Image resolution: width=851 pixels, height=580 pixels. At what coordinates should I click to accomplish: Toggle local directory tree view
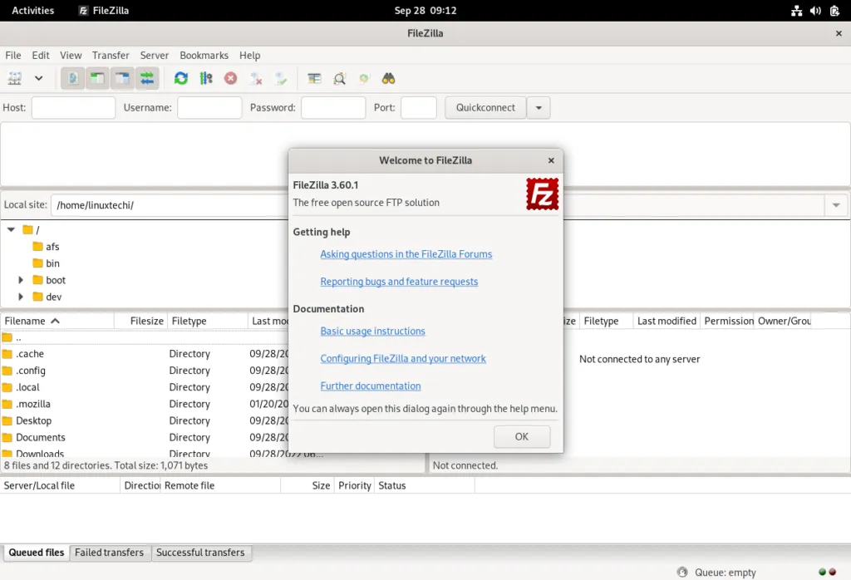[97, 78]
